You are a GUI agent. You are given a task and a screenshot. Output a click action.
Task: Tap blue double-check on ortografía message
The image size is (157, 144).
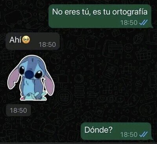pyautogui.click(x=143, y=23)
